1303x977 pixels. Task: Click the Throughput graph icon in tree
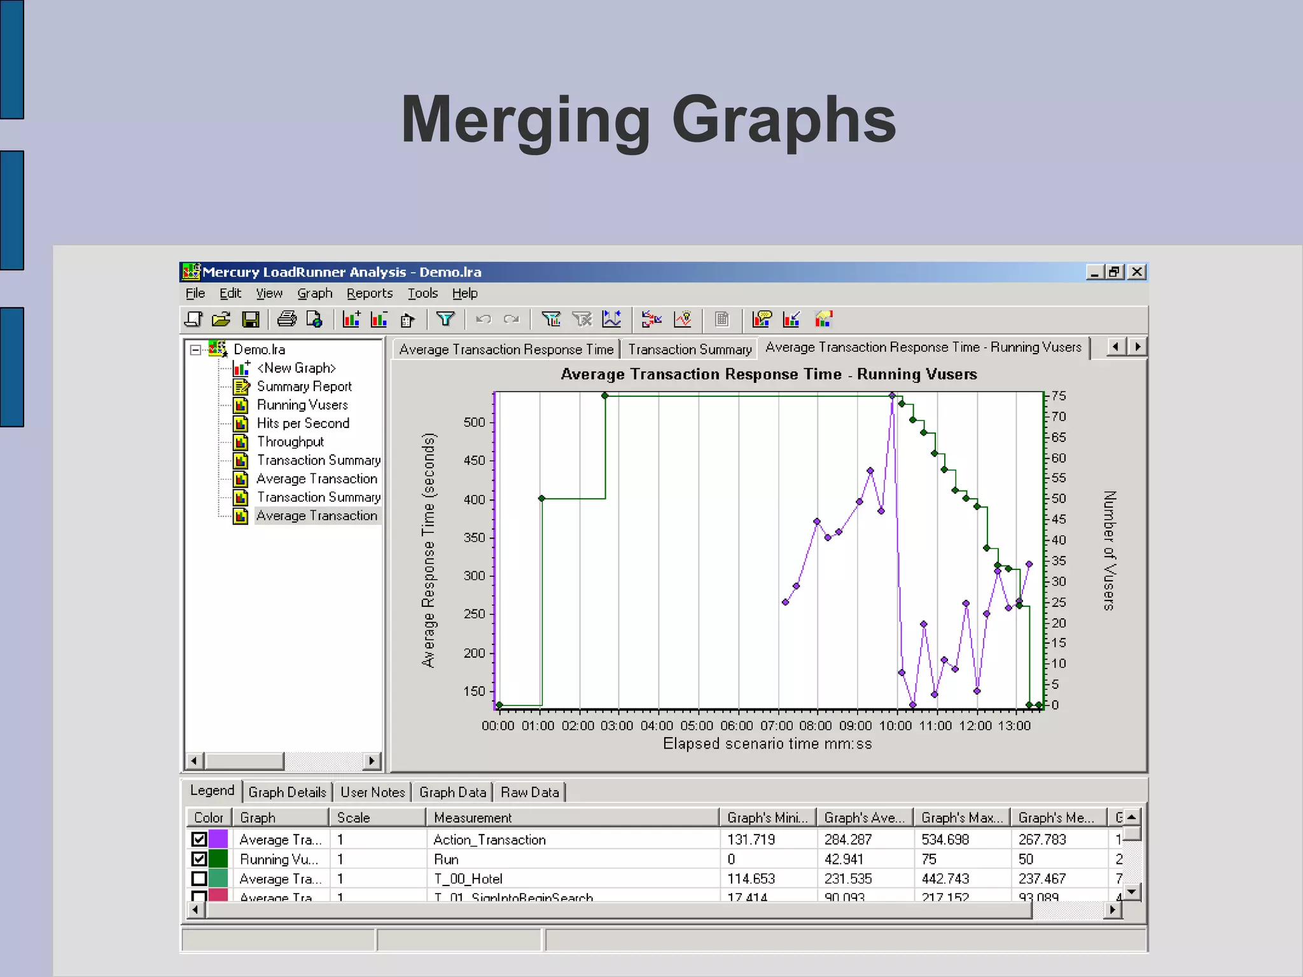click(x=241, y=441)
